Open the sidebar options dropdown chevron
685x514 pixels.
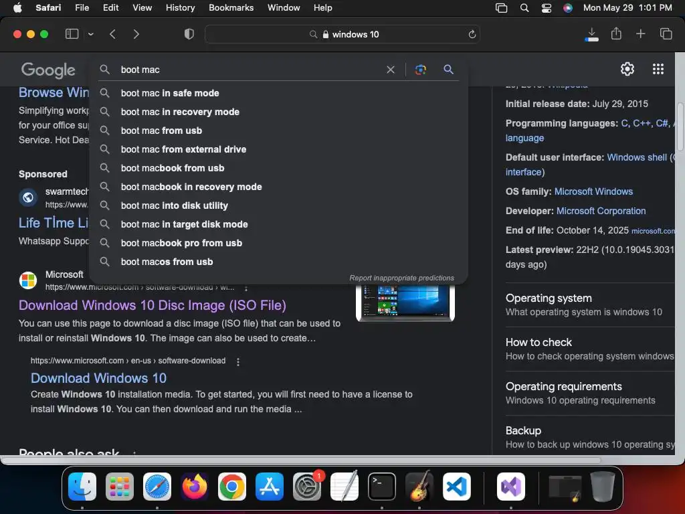pyautogui.click(x=90, y=34)
